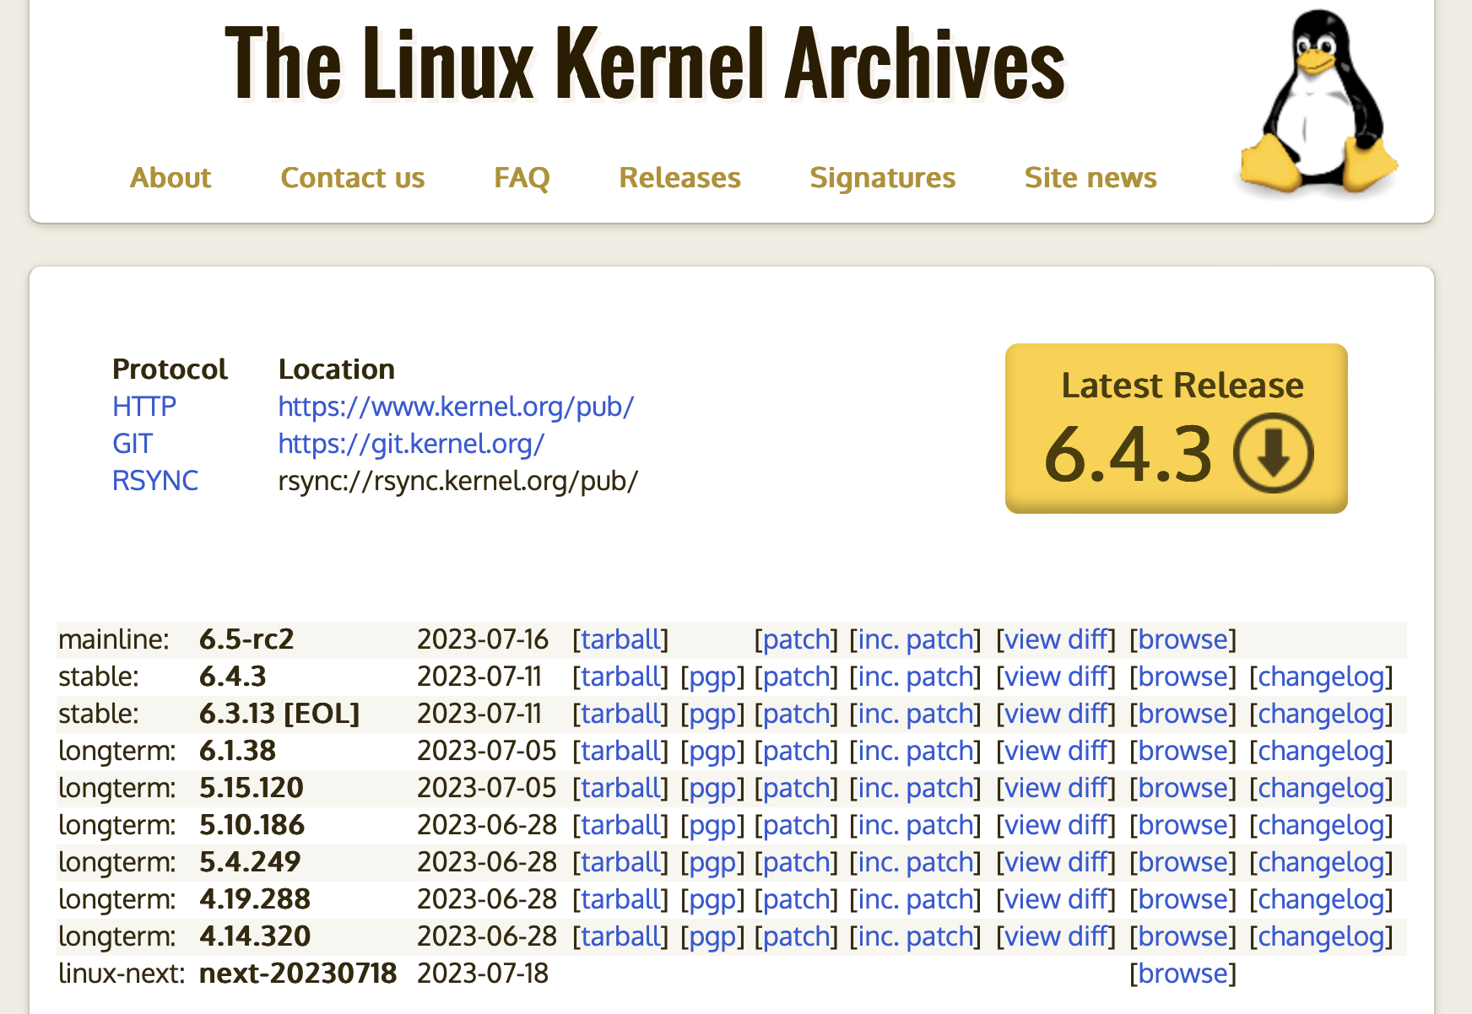Click version text 6.5-rc2
The height and width of the screenshot is (1014, 1472).
pos(246,639)
